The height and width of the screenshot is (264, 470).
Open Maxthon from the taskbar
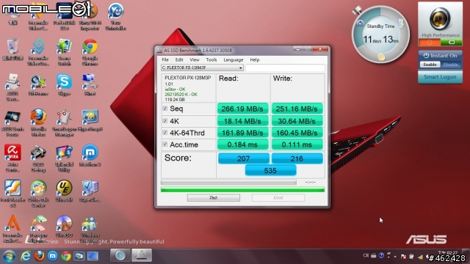pos(52,256)
